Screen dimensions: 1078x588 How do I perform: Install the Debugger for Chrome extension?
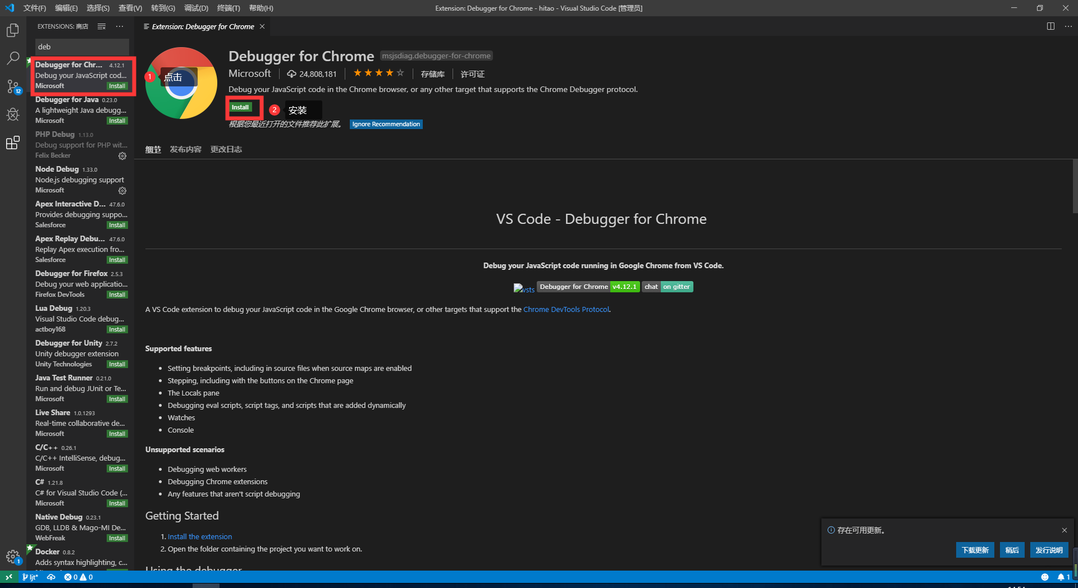point(240,107)
